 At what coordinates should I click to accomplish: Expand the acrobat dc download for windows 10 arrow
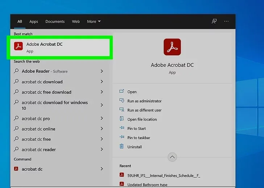coord(102,105)
